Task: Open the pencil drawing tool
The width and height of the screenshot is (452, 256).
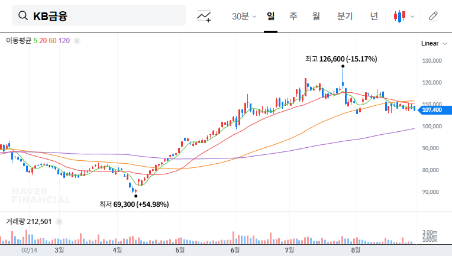Action: (x=433, y=16)
